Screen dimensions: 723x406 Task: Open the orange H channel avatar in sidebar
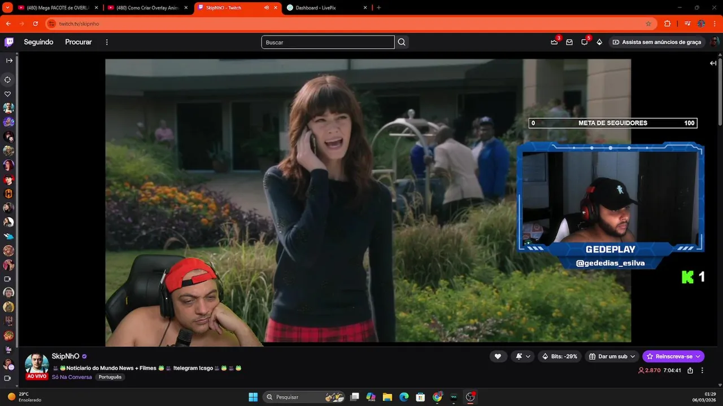coord(8,193)
